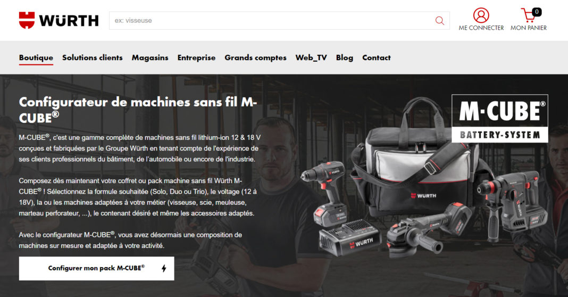Click the Würth logo
568x297 pixels.
tap(59, 20)
